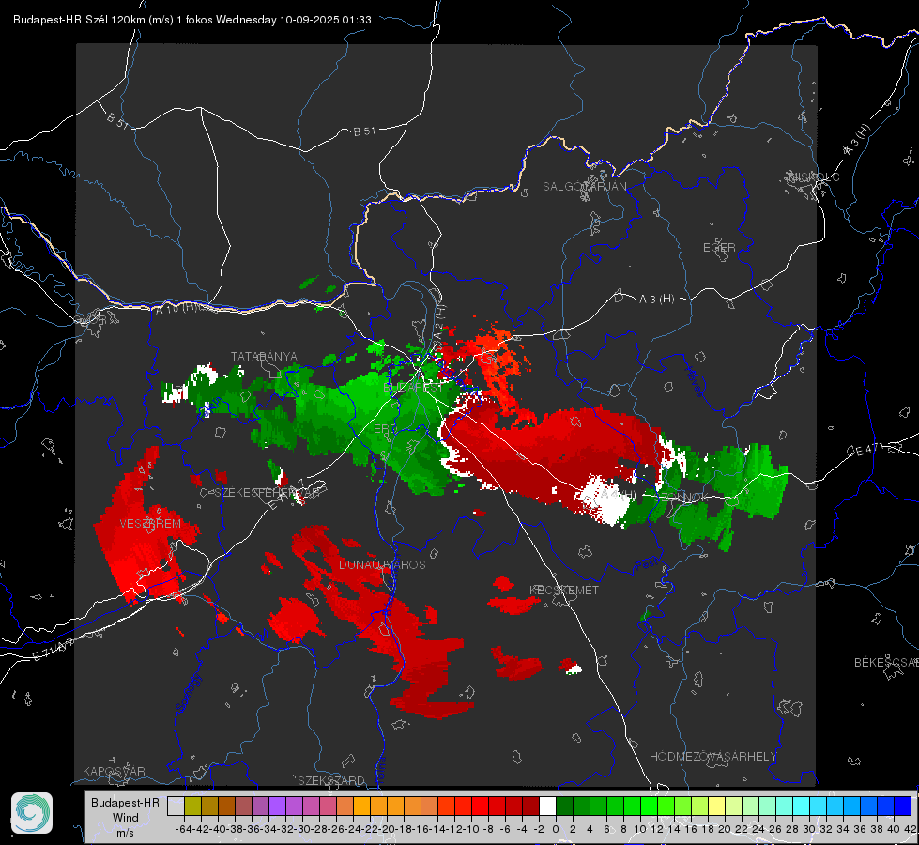Image resolution: width=919 pixels, height=845 pixels.
Task: Click the bright green swatch above 10
Action: pyautogui.click(x=649, y=806)
